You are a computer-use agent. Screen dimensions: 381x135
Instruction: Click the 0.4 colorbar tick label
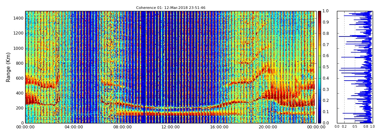325,78
